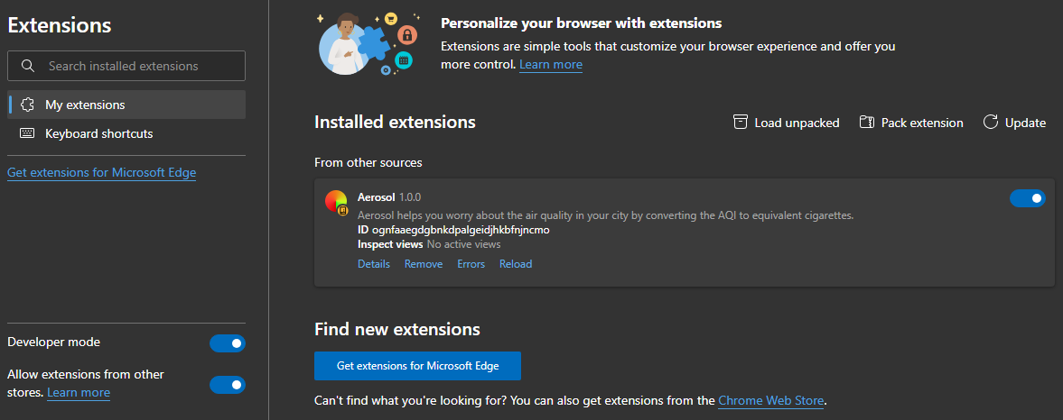Turn off Developer mode switch

227,343
